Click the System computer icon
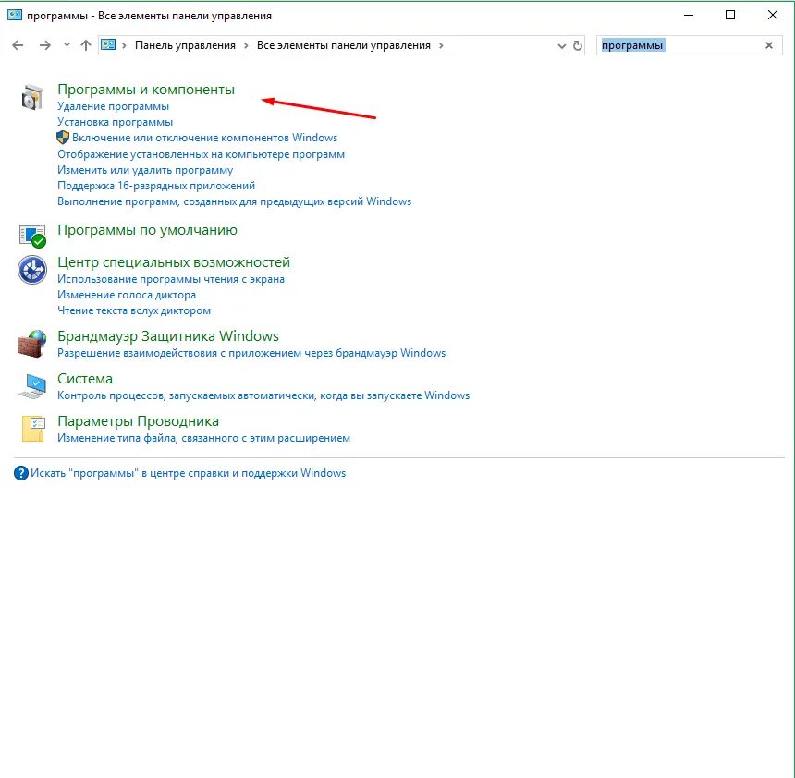The height and width of the screenshot is (778, 795). (x=32, y=386)
